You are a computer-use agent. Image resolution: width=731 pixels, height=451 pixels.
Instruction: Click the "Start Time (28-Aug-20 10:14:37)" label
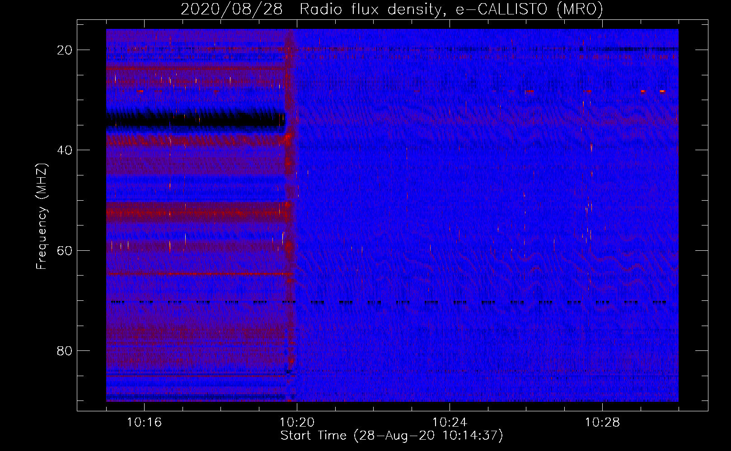(x=392, y=436)
